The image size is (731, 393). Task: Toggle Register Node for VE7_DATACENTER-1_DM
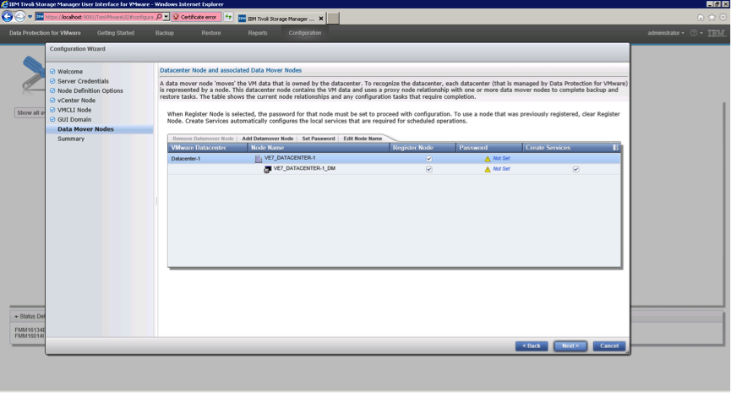(x=429, y=170)
